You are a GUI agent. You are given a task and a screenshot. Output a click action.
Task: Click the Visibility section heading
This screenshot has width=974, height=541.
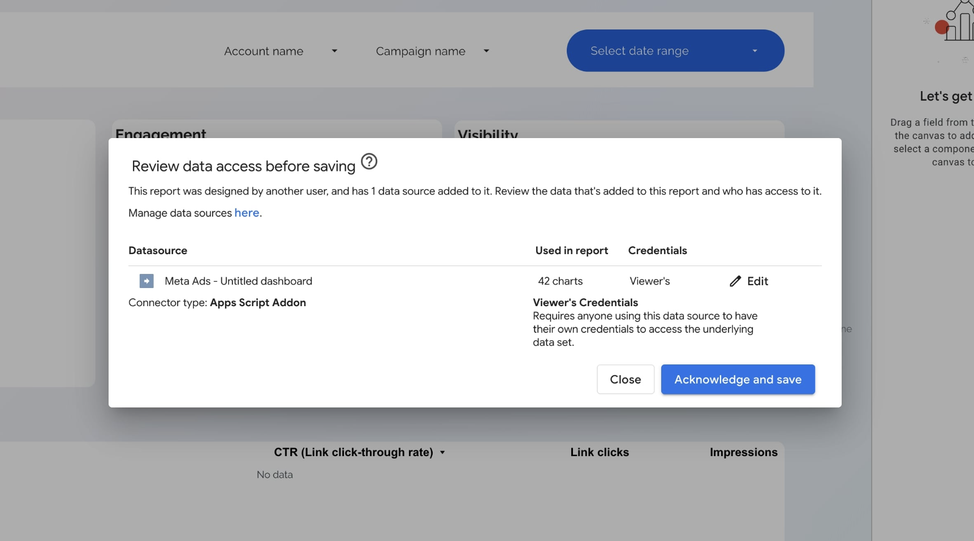(x=488, y=134)
